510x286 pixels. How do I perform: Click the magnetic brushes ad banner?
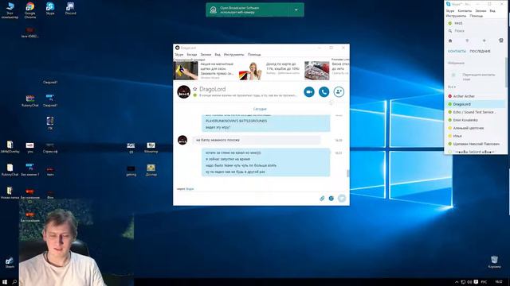(x=204, y=71)
